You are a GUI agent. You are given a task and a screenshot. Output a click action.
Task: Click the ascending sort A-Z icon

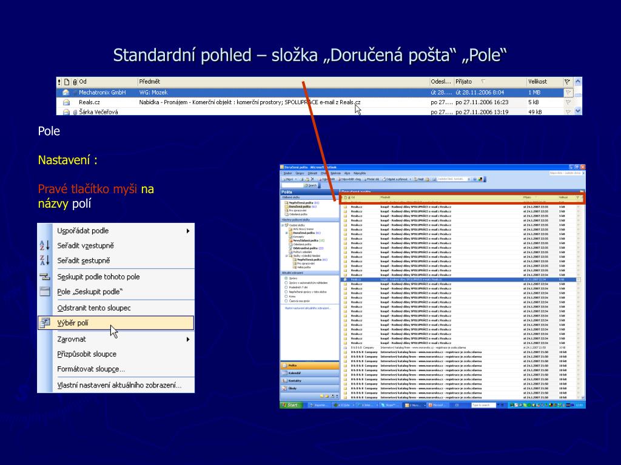[x=44, y=246]
